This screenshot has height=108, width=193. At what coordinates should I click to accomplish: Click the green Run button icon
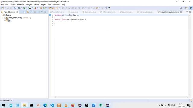(24, 8)
